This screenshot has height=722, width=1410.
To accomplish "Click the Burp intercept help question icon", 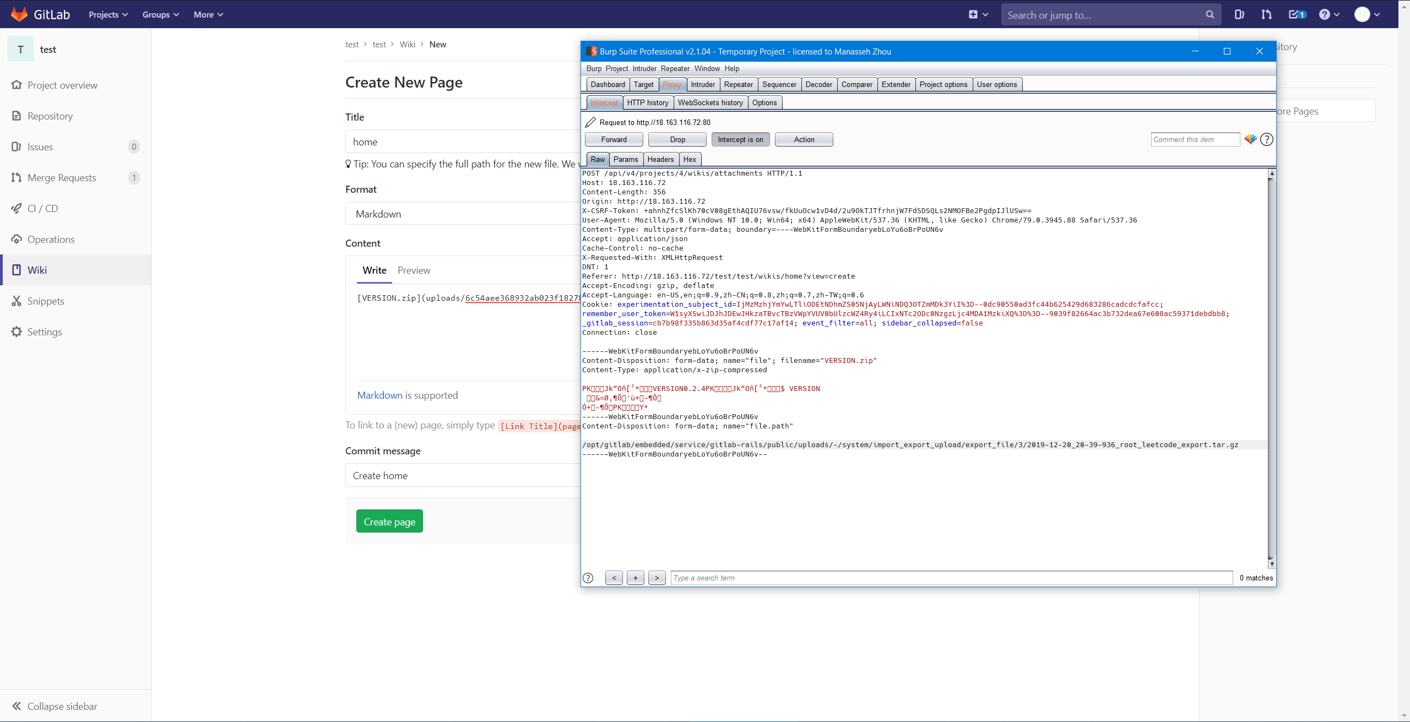I will [1267, 139].
